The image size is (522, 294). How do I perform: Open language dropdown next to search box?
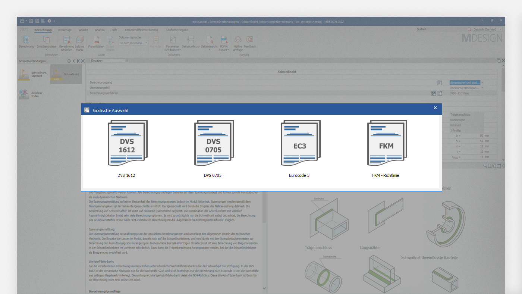487,29
